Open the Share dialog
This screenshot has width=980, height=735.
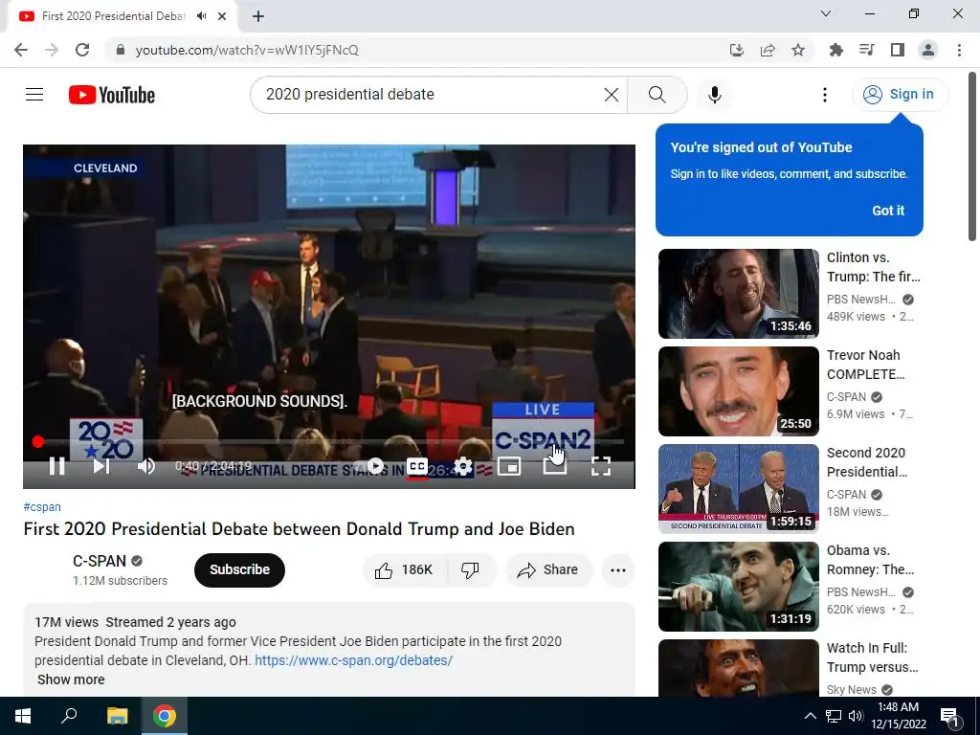coord(548,570)
